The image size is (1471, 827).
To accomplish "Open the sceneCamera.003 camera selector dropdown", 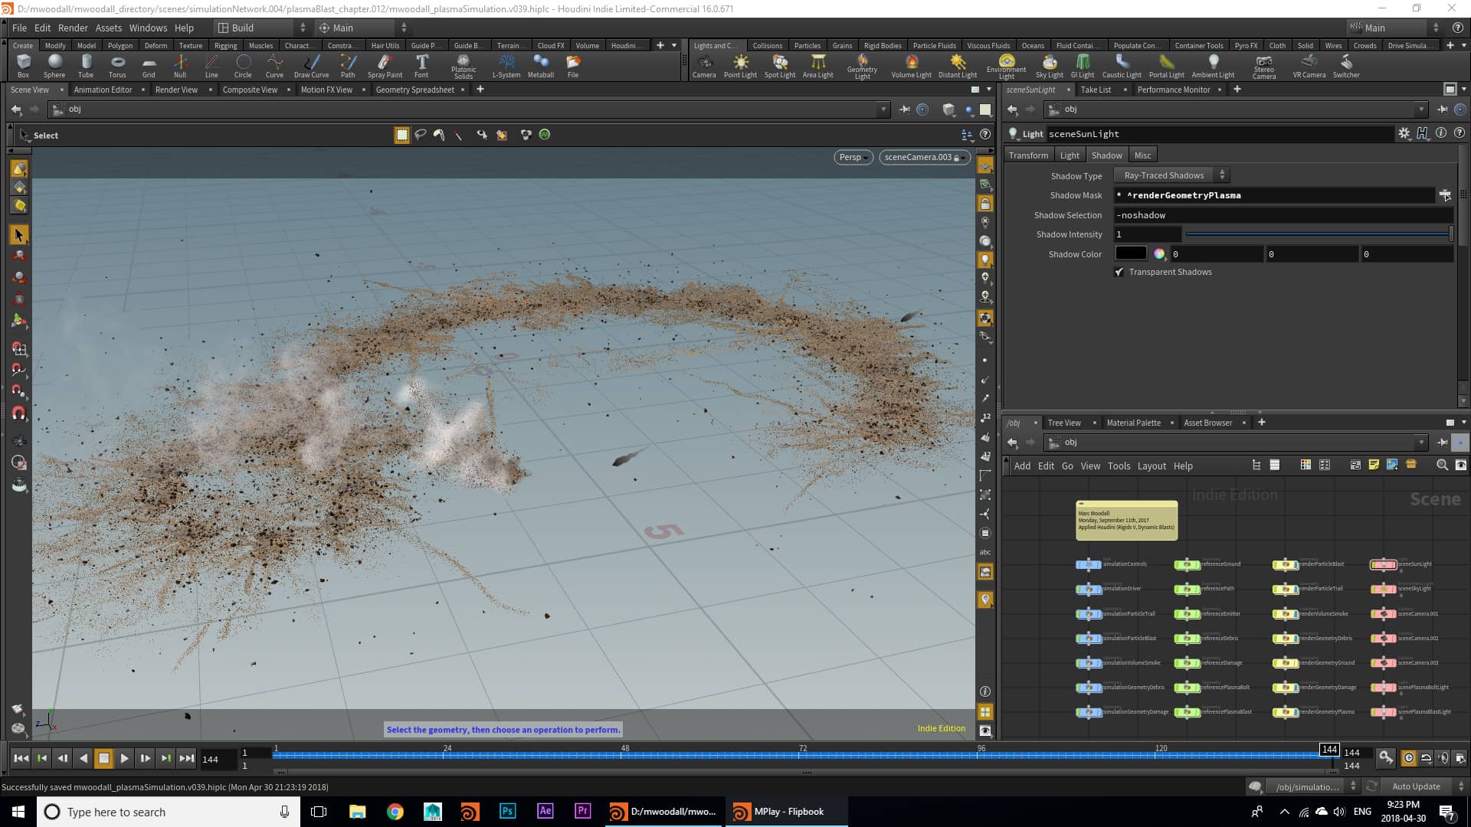I will pyautogui.click(x=924, y=157).
